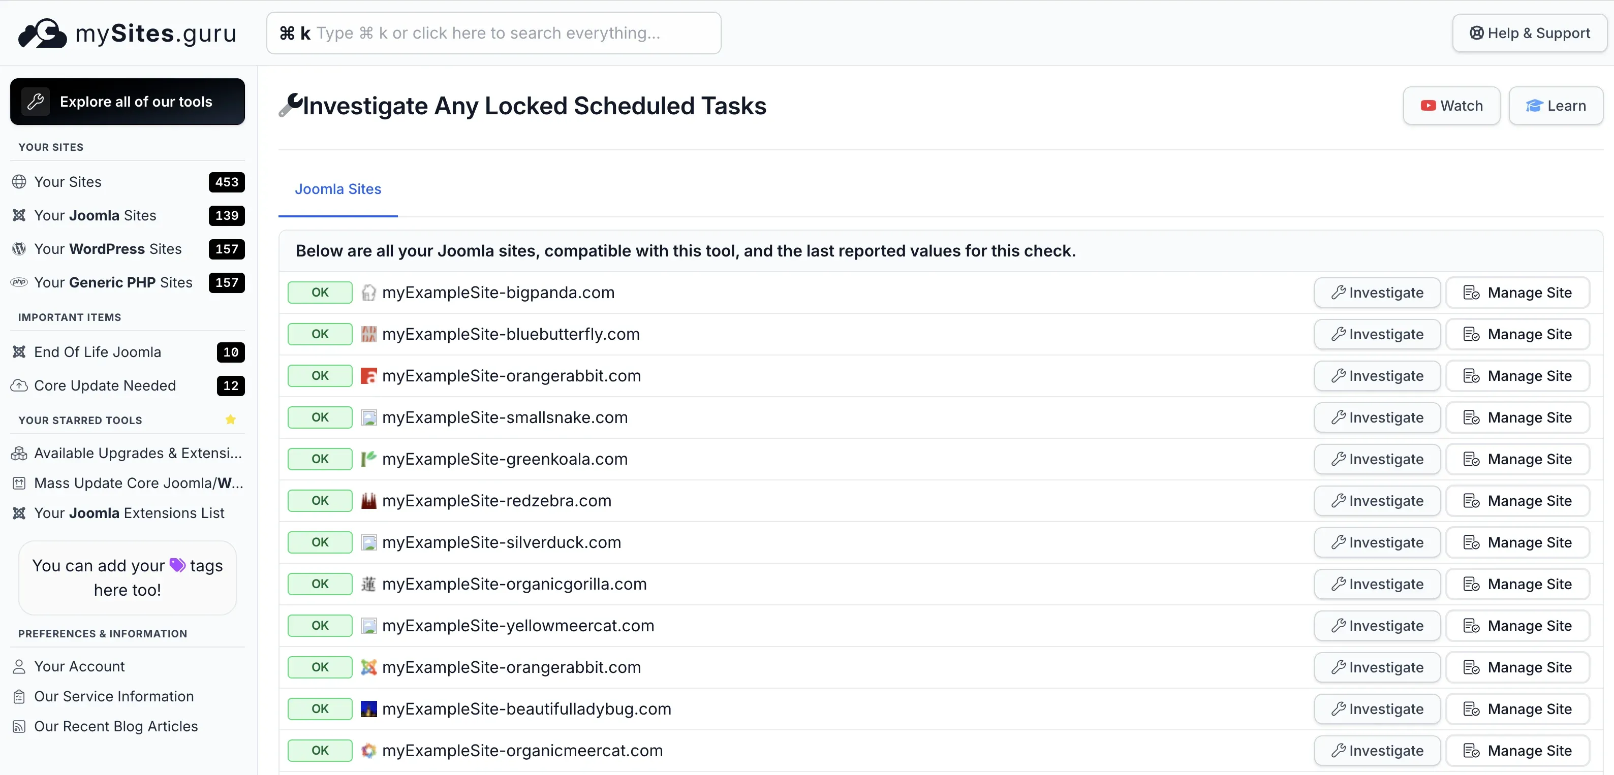This screenshot has width=1614, height=775.
Task: Click the WordPress icon in the sidebar
Action: [18, 248]
